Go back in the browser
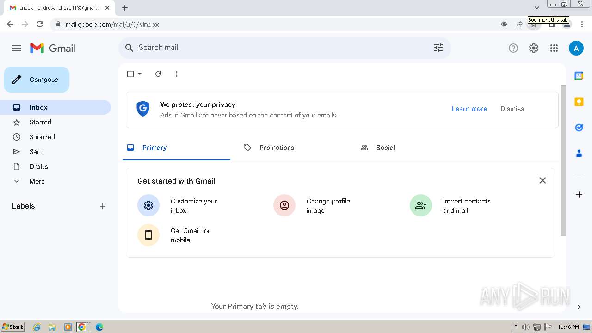Screen dimensions: 592x333 [10, 24]
